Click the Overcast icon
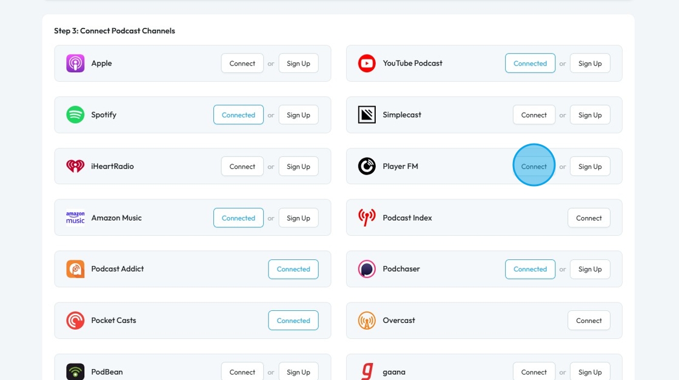The width and height of the screenshot is (679, 380). (367, 320)
